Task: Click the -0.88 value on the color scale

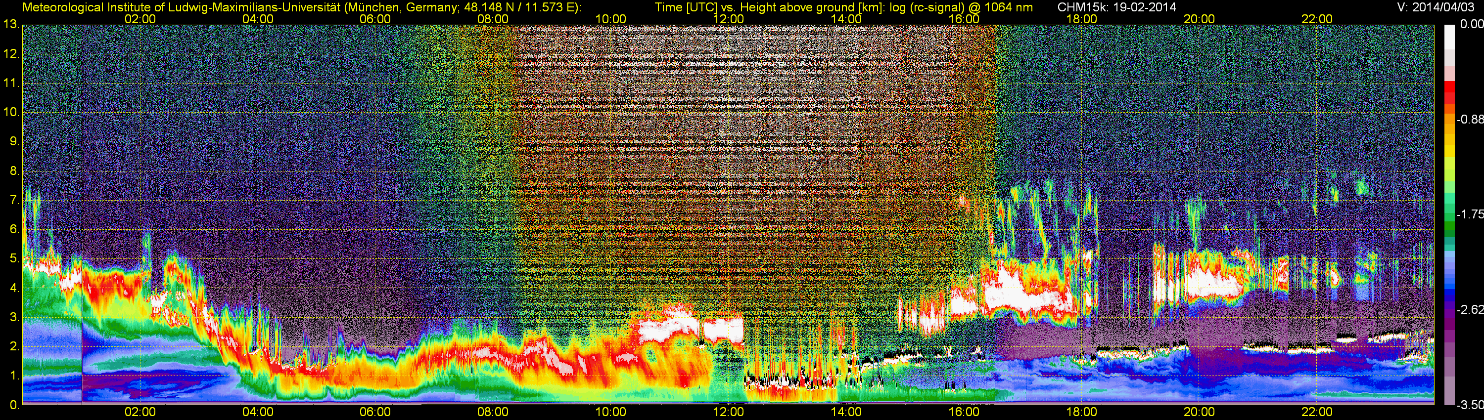Action: click(x=1470, y=119)
